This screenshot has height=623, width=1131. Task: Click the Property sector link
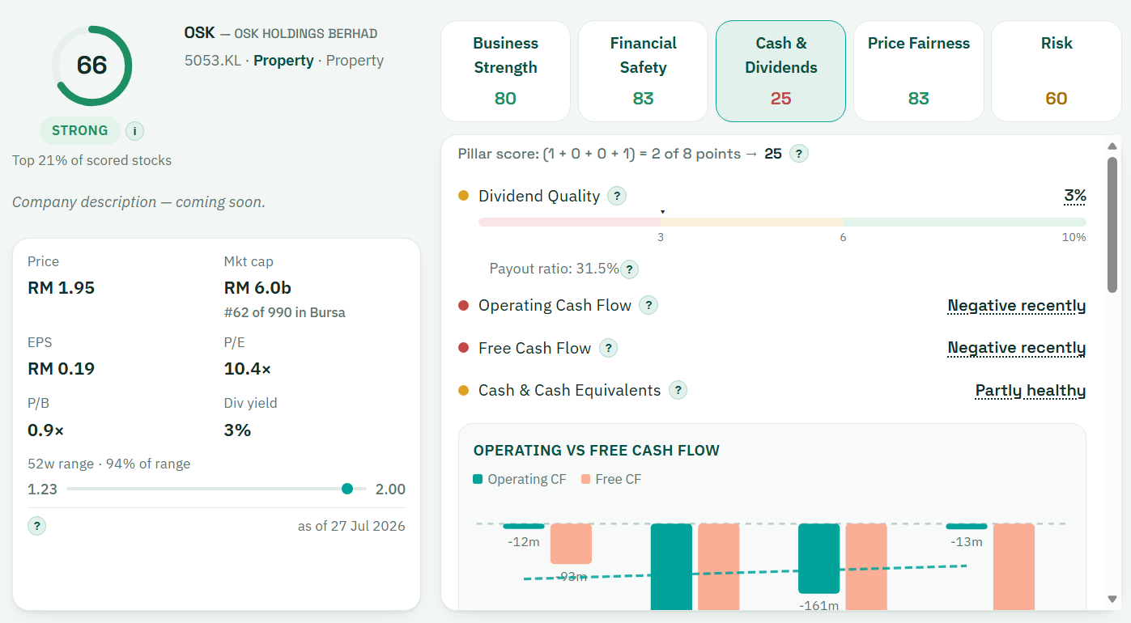[x=283, y=61]
